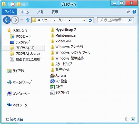Switch to the 表示 ribbon tab
The image size is (139, 124).
(x=55, y=12)
